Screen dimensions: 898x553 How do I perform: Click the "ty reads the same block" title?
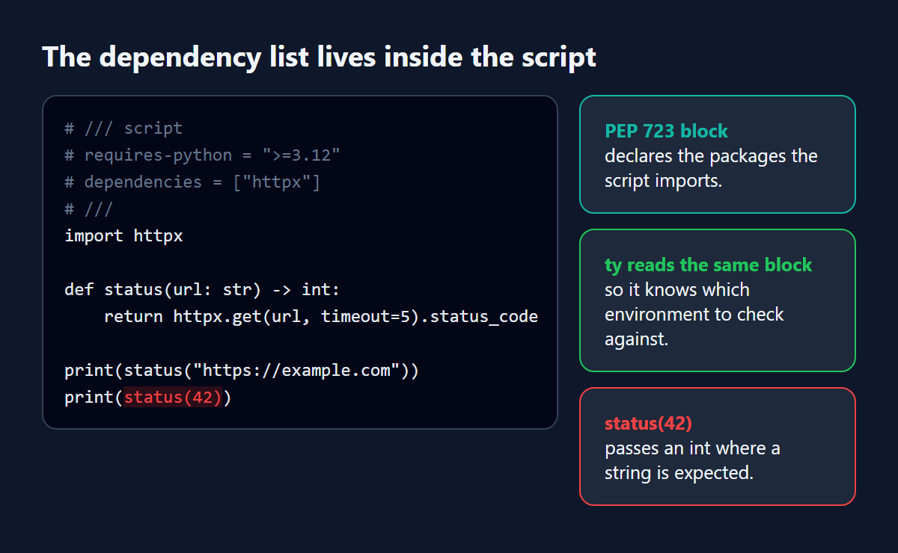coord(708,265)
